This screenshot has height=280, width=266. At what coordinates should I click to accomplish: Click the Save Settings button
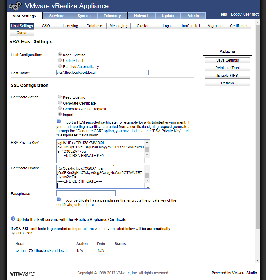pos(227,60)
